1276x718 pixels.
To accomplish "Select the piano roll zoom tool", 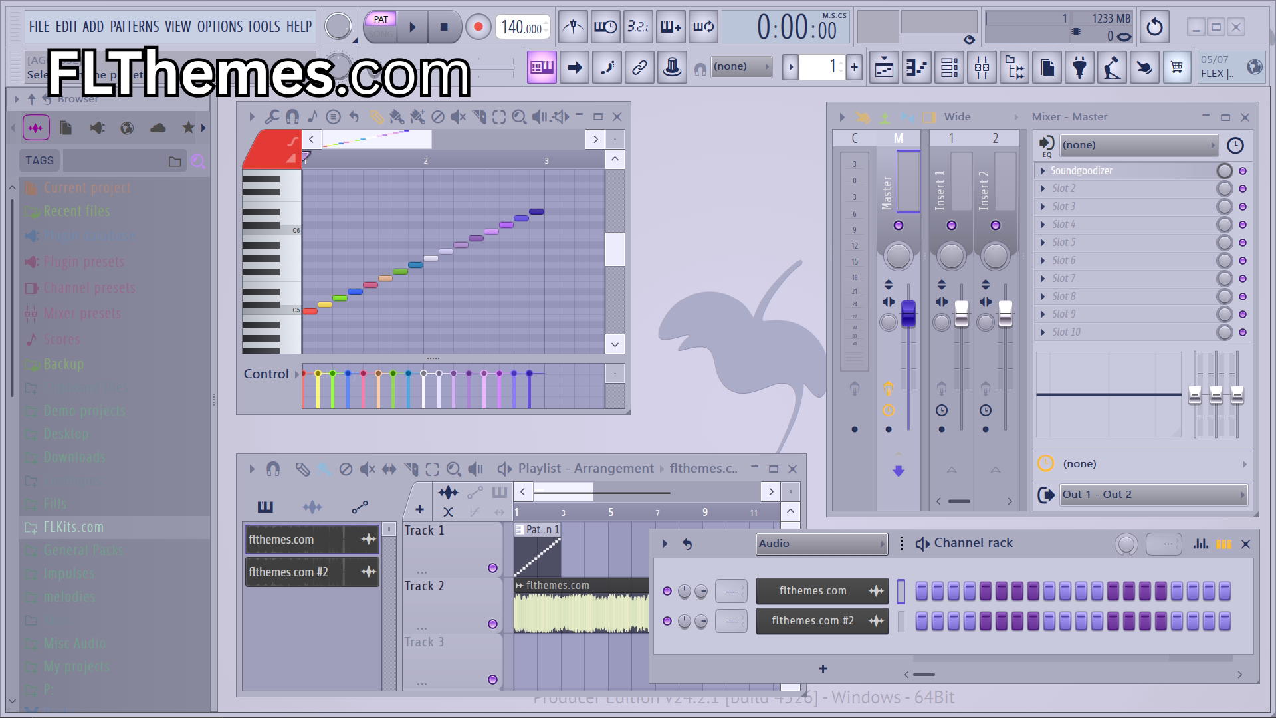I will coord(520,117).
